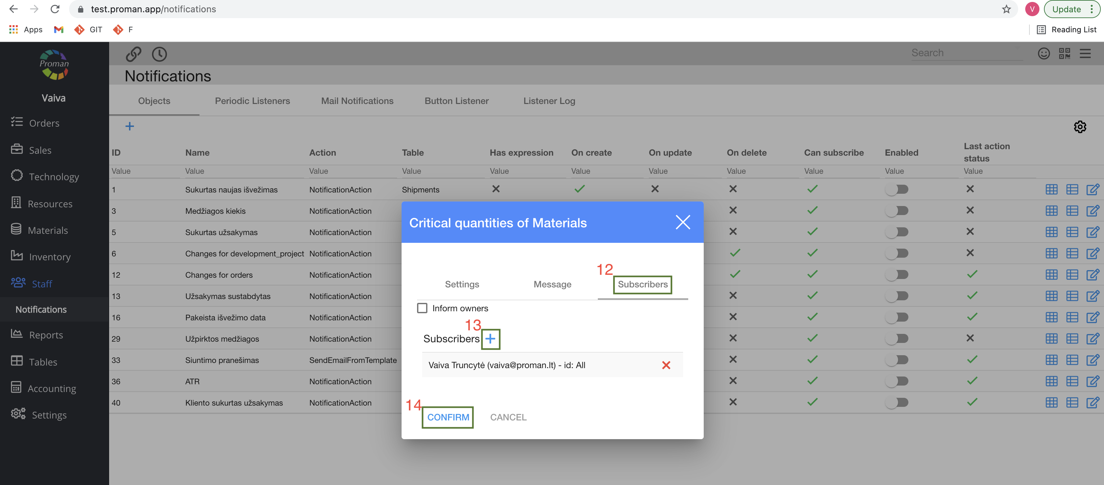Image resolution: width=1104 pixels, height=485 pixels.
Task: Check the Inform owners checkbox
Action: click(422, 308)
